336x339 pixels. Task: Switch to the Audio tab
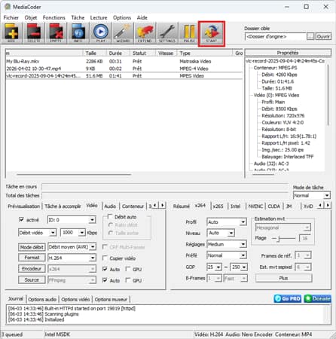pyautogui.click(x=110, y=206)
